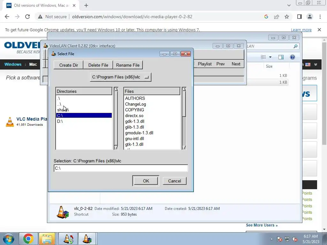Click the File Explorer taskbar icon
Screen dimensions: 327x245
click(47, 239)
